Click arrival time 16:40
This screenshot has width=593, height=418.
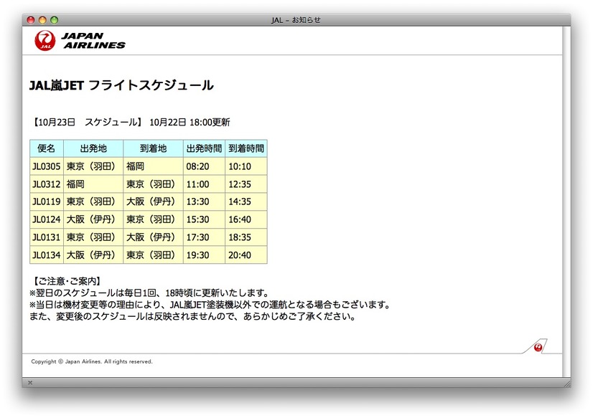click(x=239, y=219)
